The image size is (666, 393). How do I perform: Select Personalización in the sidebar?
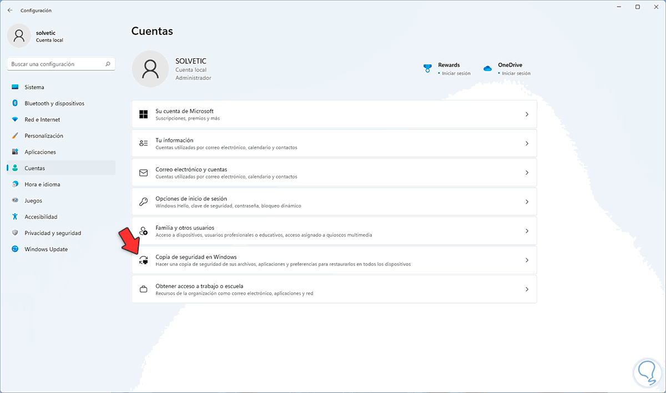coord(61,135)
